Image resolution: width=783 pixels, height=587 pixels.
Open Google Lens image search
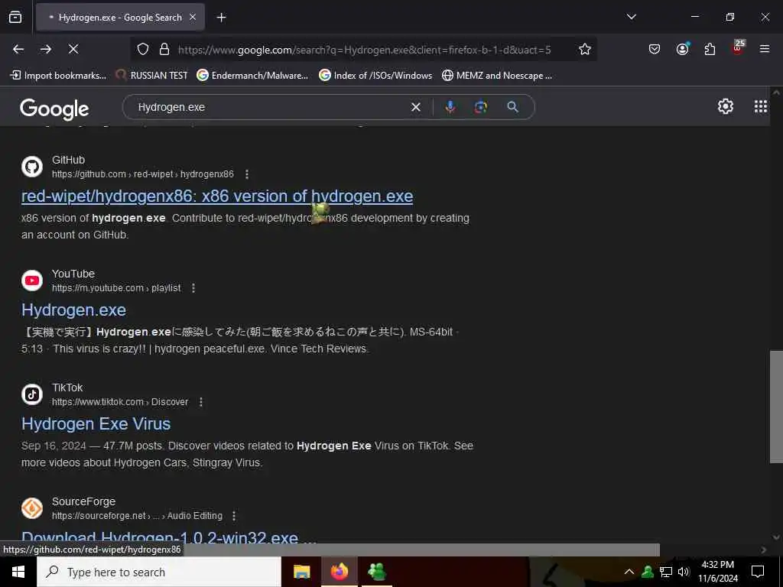[481, 107]
